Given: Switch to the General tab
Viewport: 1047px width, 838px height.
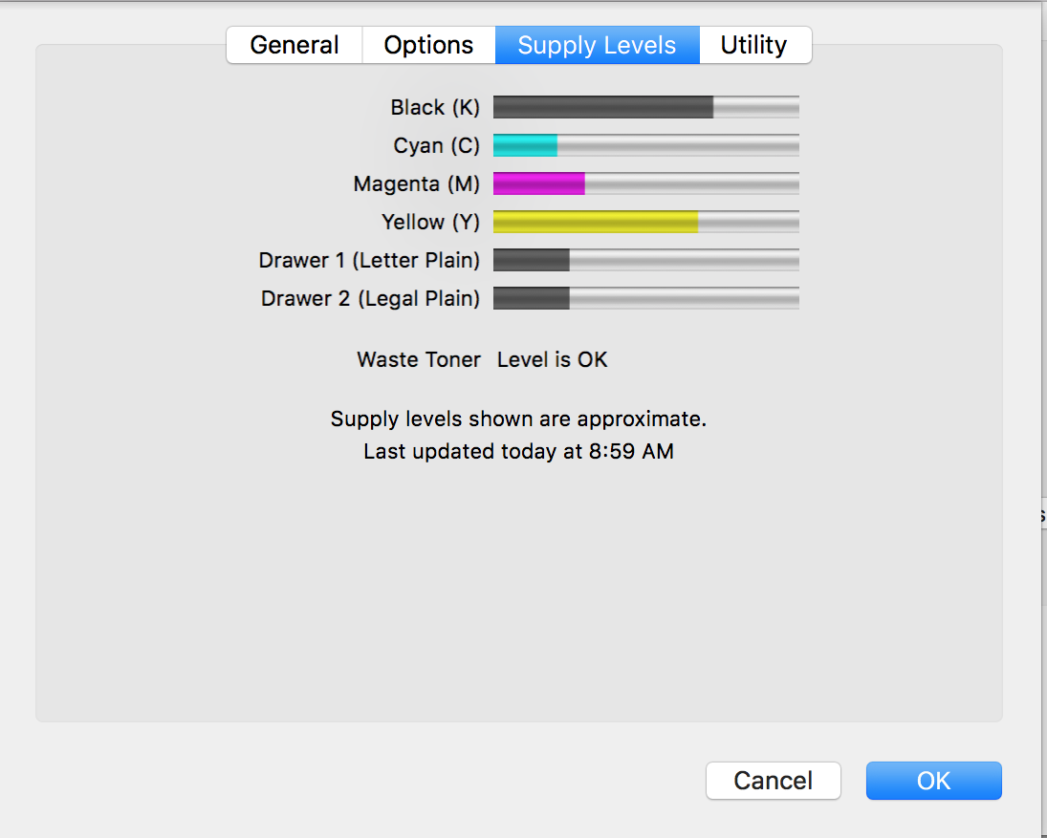Looking at the screenshot, I should coord(294,46).
